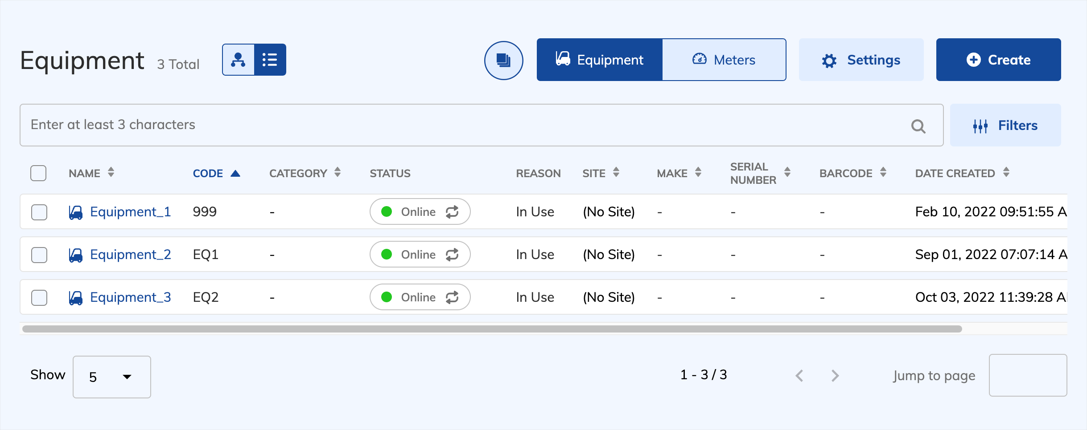Check the select-all checkbox in table header
This screenshot has height=430, width=1087.
point(38,173)
